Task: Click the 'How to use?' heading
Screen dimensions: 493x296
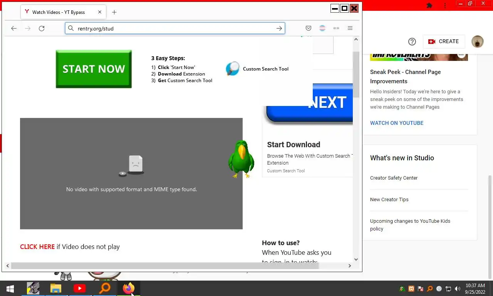Action: point(281,243)
